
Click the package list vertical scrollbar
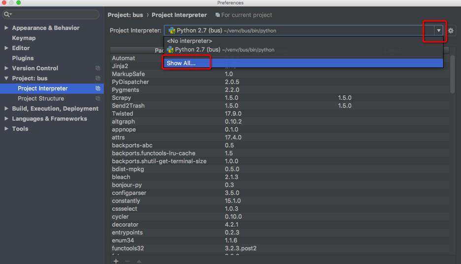coord(452,75)
